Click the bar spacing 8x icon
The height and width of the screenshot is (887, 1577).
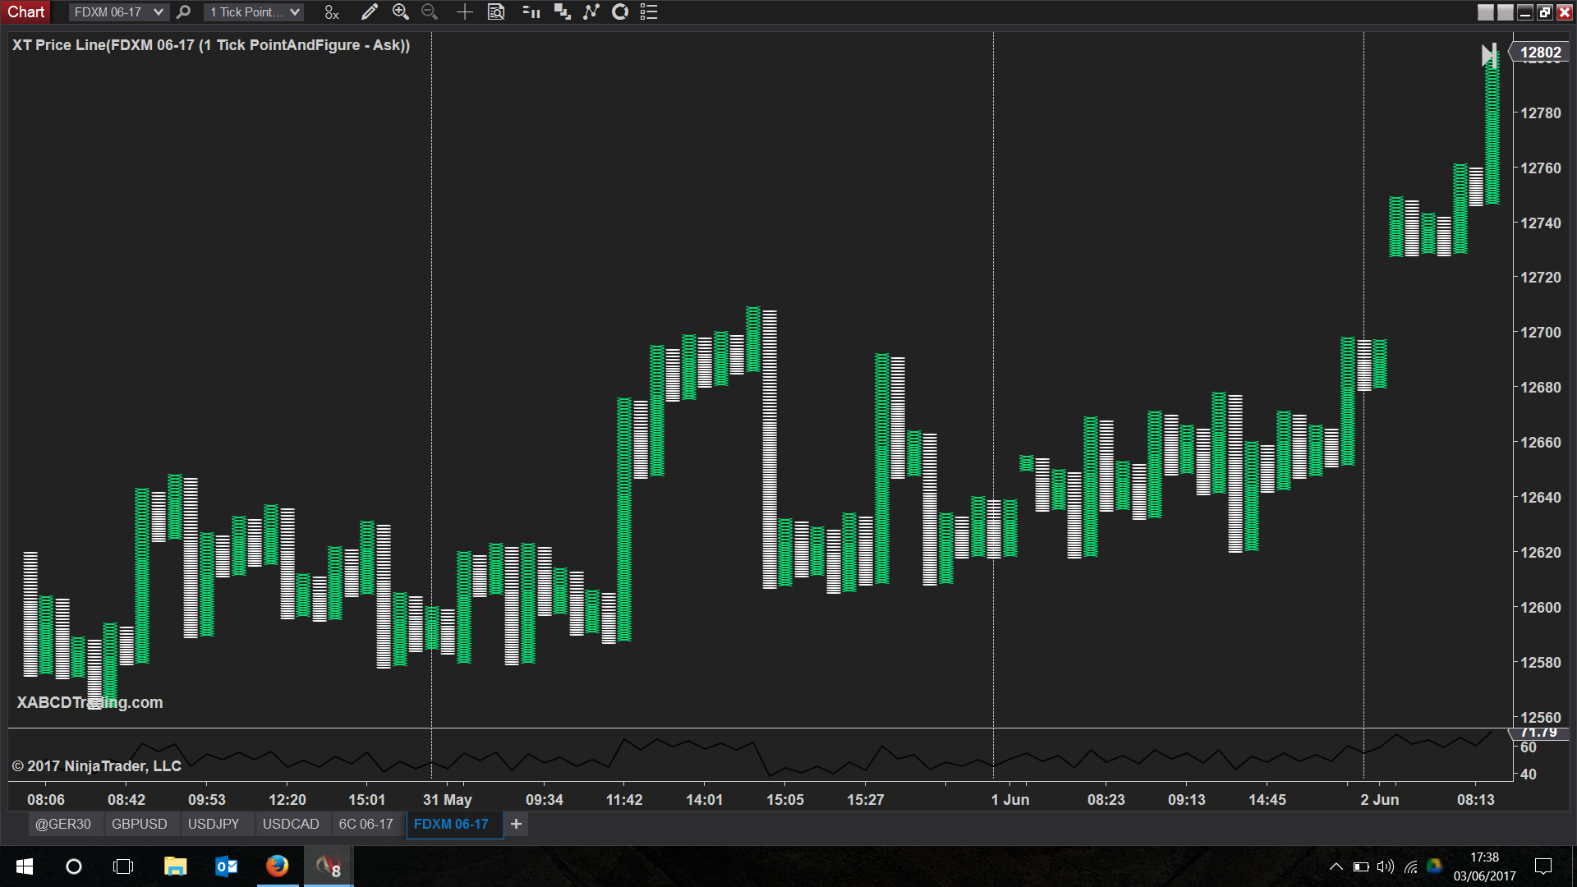(331, 12)
